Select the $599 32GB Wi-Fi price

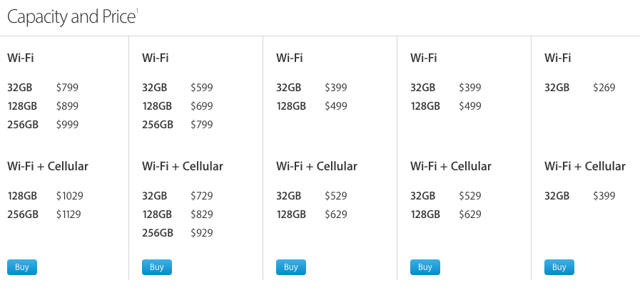tap(201, 88)
